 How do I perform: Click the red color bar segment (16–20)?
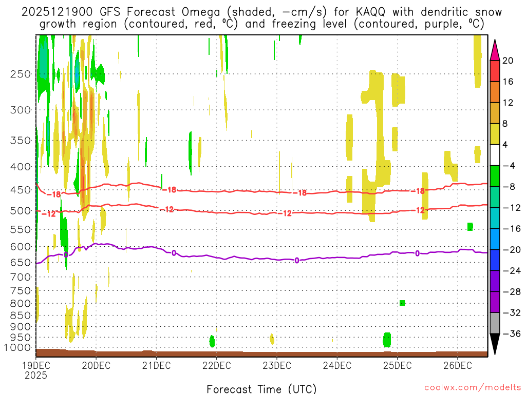coord(495,71)
